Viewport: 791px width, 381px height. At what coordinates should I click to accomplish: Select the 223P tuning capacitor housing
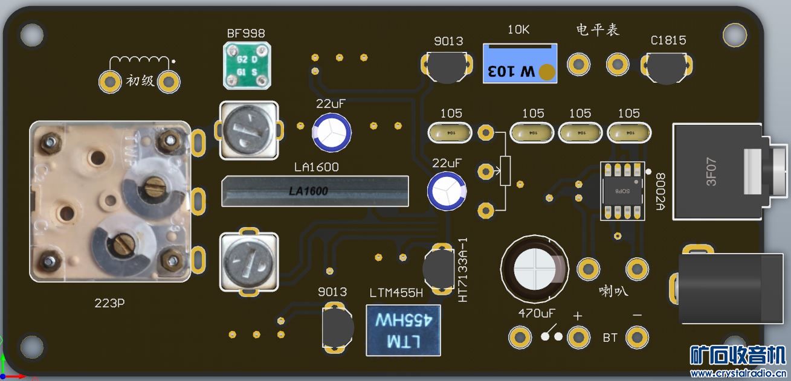[111, 202]
